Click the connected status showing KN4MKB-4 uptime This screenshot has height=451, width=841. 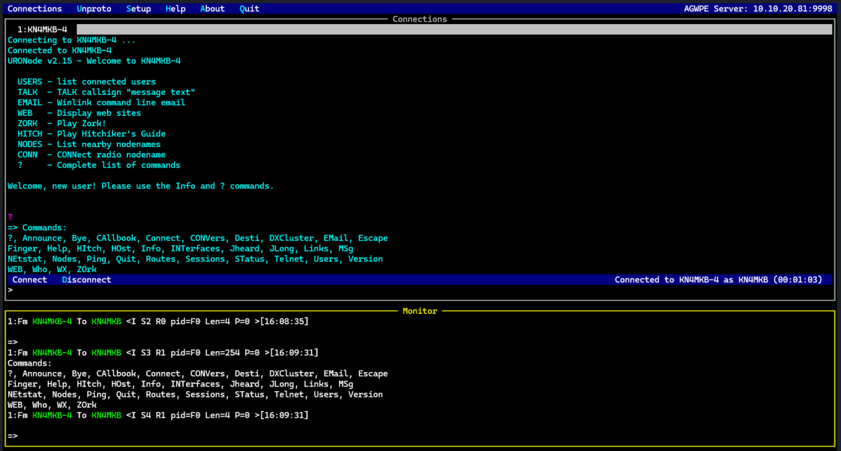[718, 279]
